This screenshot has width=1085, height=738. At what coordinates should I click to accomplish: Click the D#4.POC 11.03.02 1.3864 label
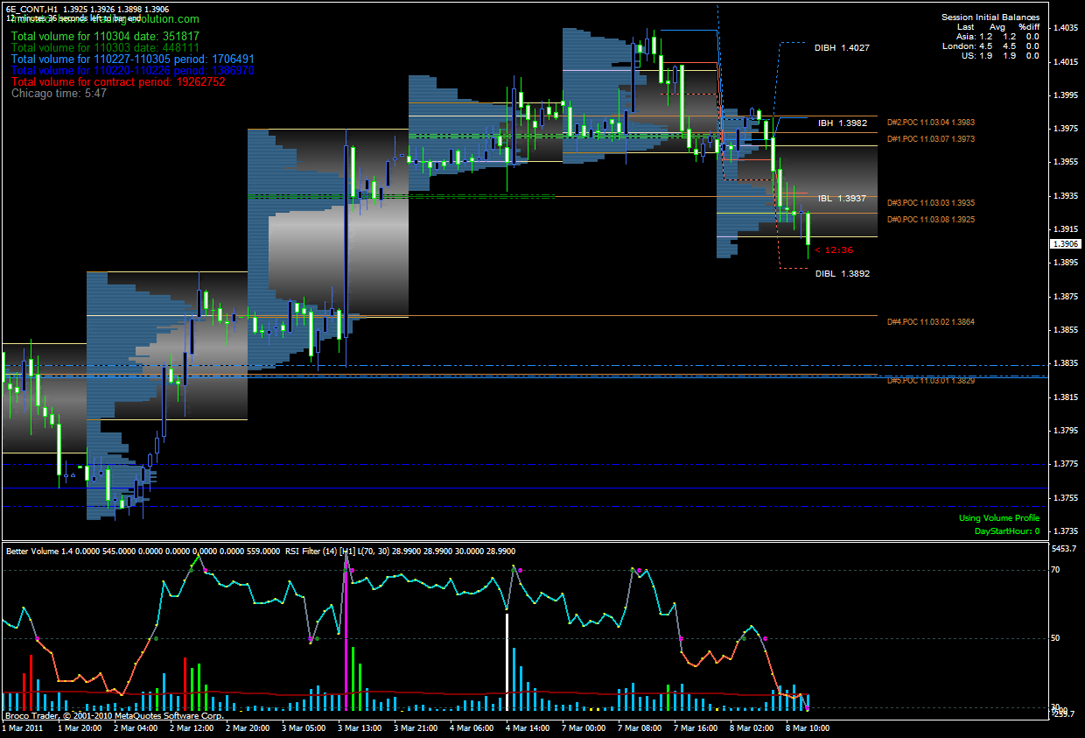930,322
